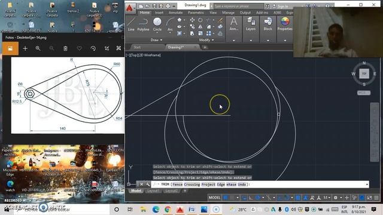Select the Mirror tool icon
The height and width of the screenshot is (215, 383).
tap(200, 26)
